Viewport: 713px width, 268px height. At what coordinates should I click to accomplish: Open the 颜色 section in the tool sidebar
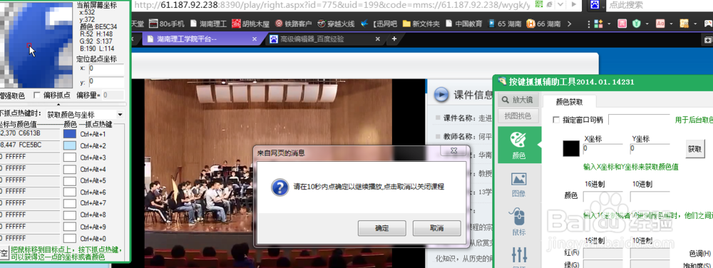coord(519,145)
